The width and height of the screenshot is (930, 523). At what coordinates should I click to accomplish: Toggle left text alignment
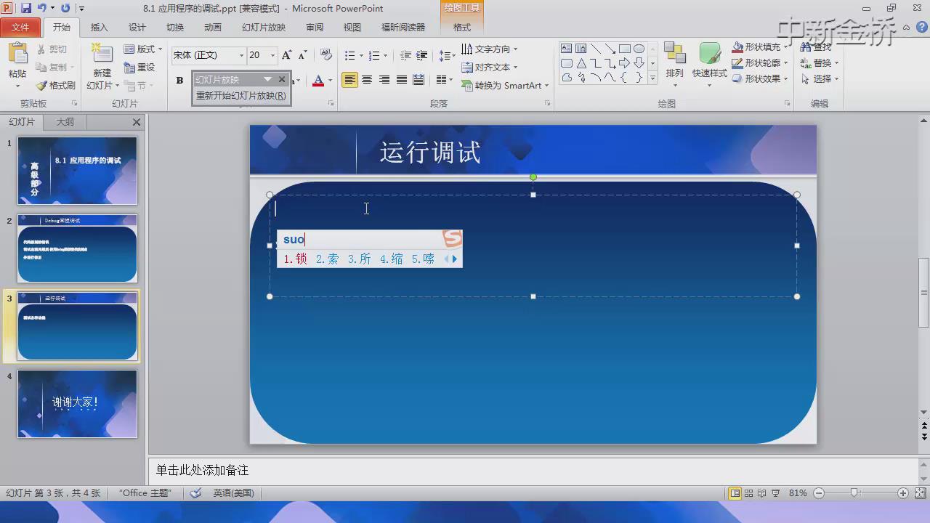[x=350, y=80]
